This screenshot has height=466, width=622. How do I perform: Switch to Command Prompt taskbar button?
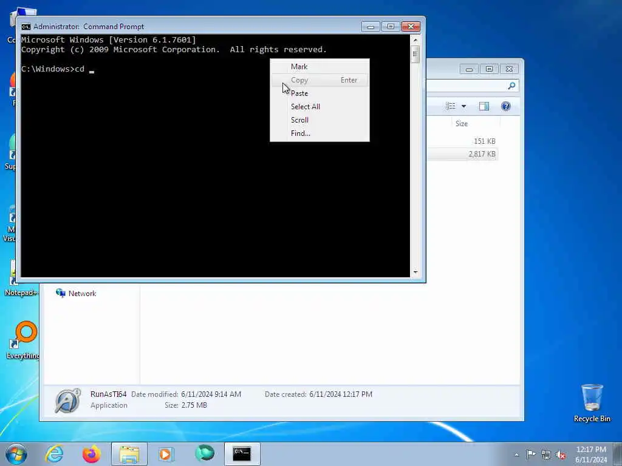(242, 454)
